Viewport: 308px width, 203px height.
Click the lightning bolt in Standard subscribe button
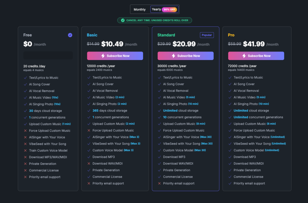(x=174, y=56)
